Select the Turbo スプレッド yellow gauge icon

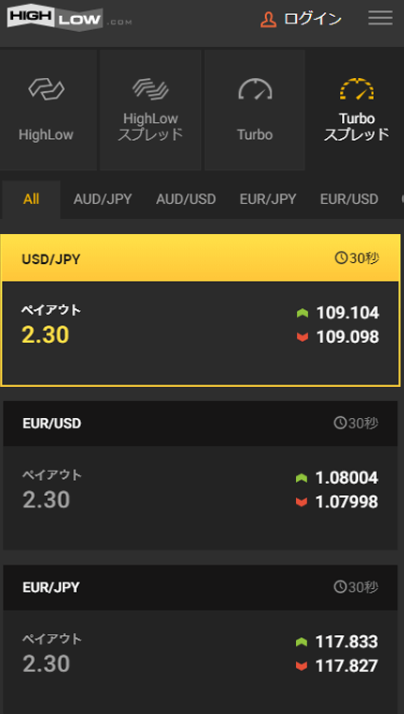357,89
